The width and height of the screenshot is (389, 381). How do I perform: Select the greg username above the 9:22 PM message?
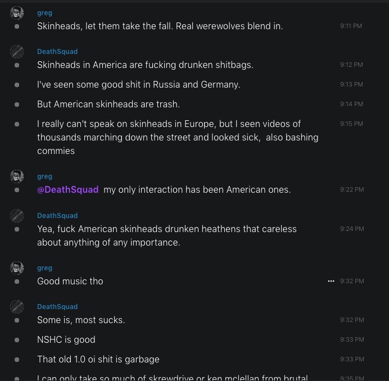click(x=44, y=176)
